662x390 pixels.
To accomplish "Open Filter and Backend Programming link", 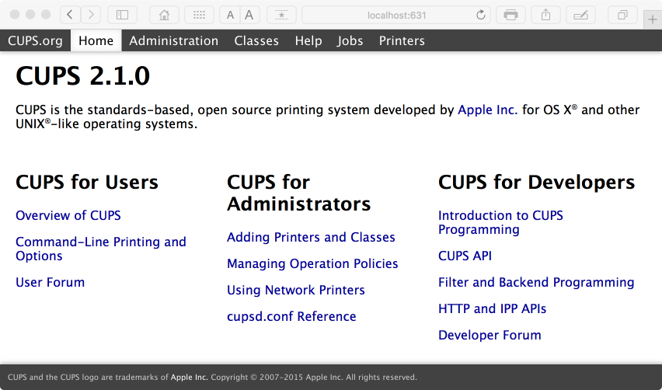I will coord(536,282).
